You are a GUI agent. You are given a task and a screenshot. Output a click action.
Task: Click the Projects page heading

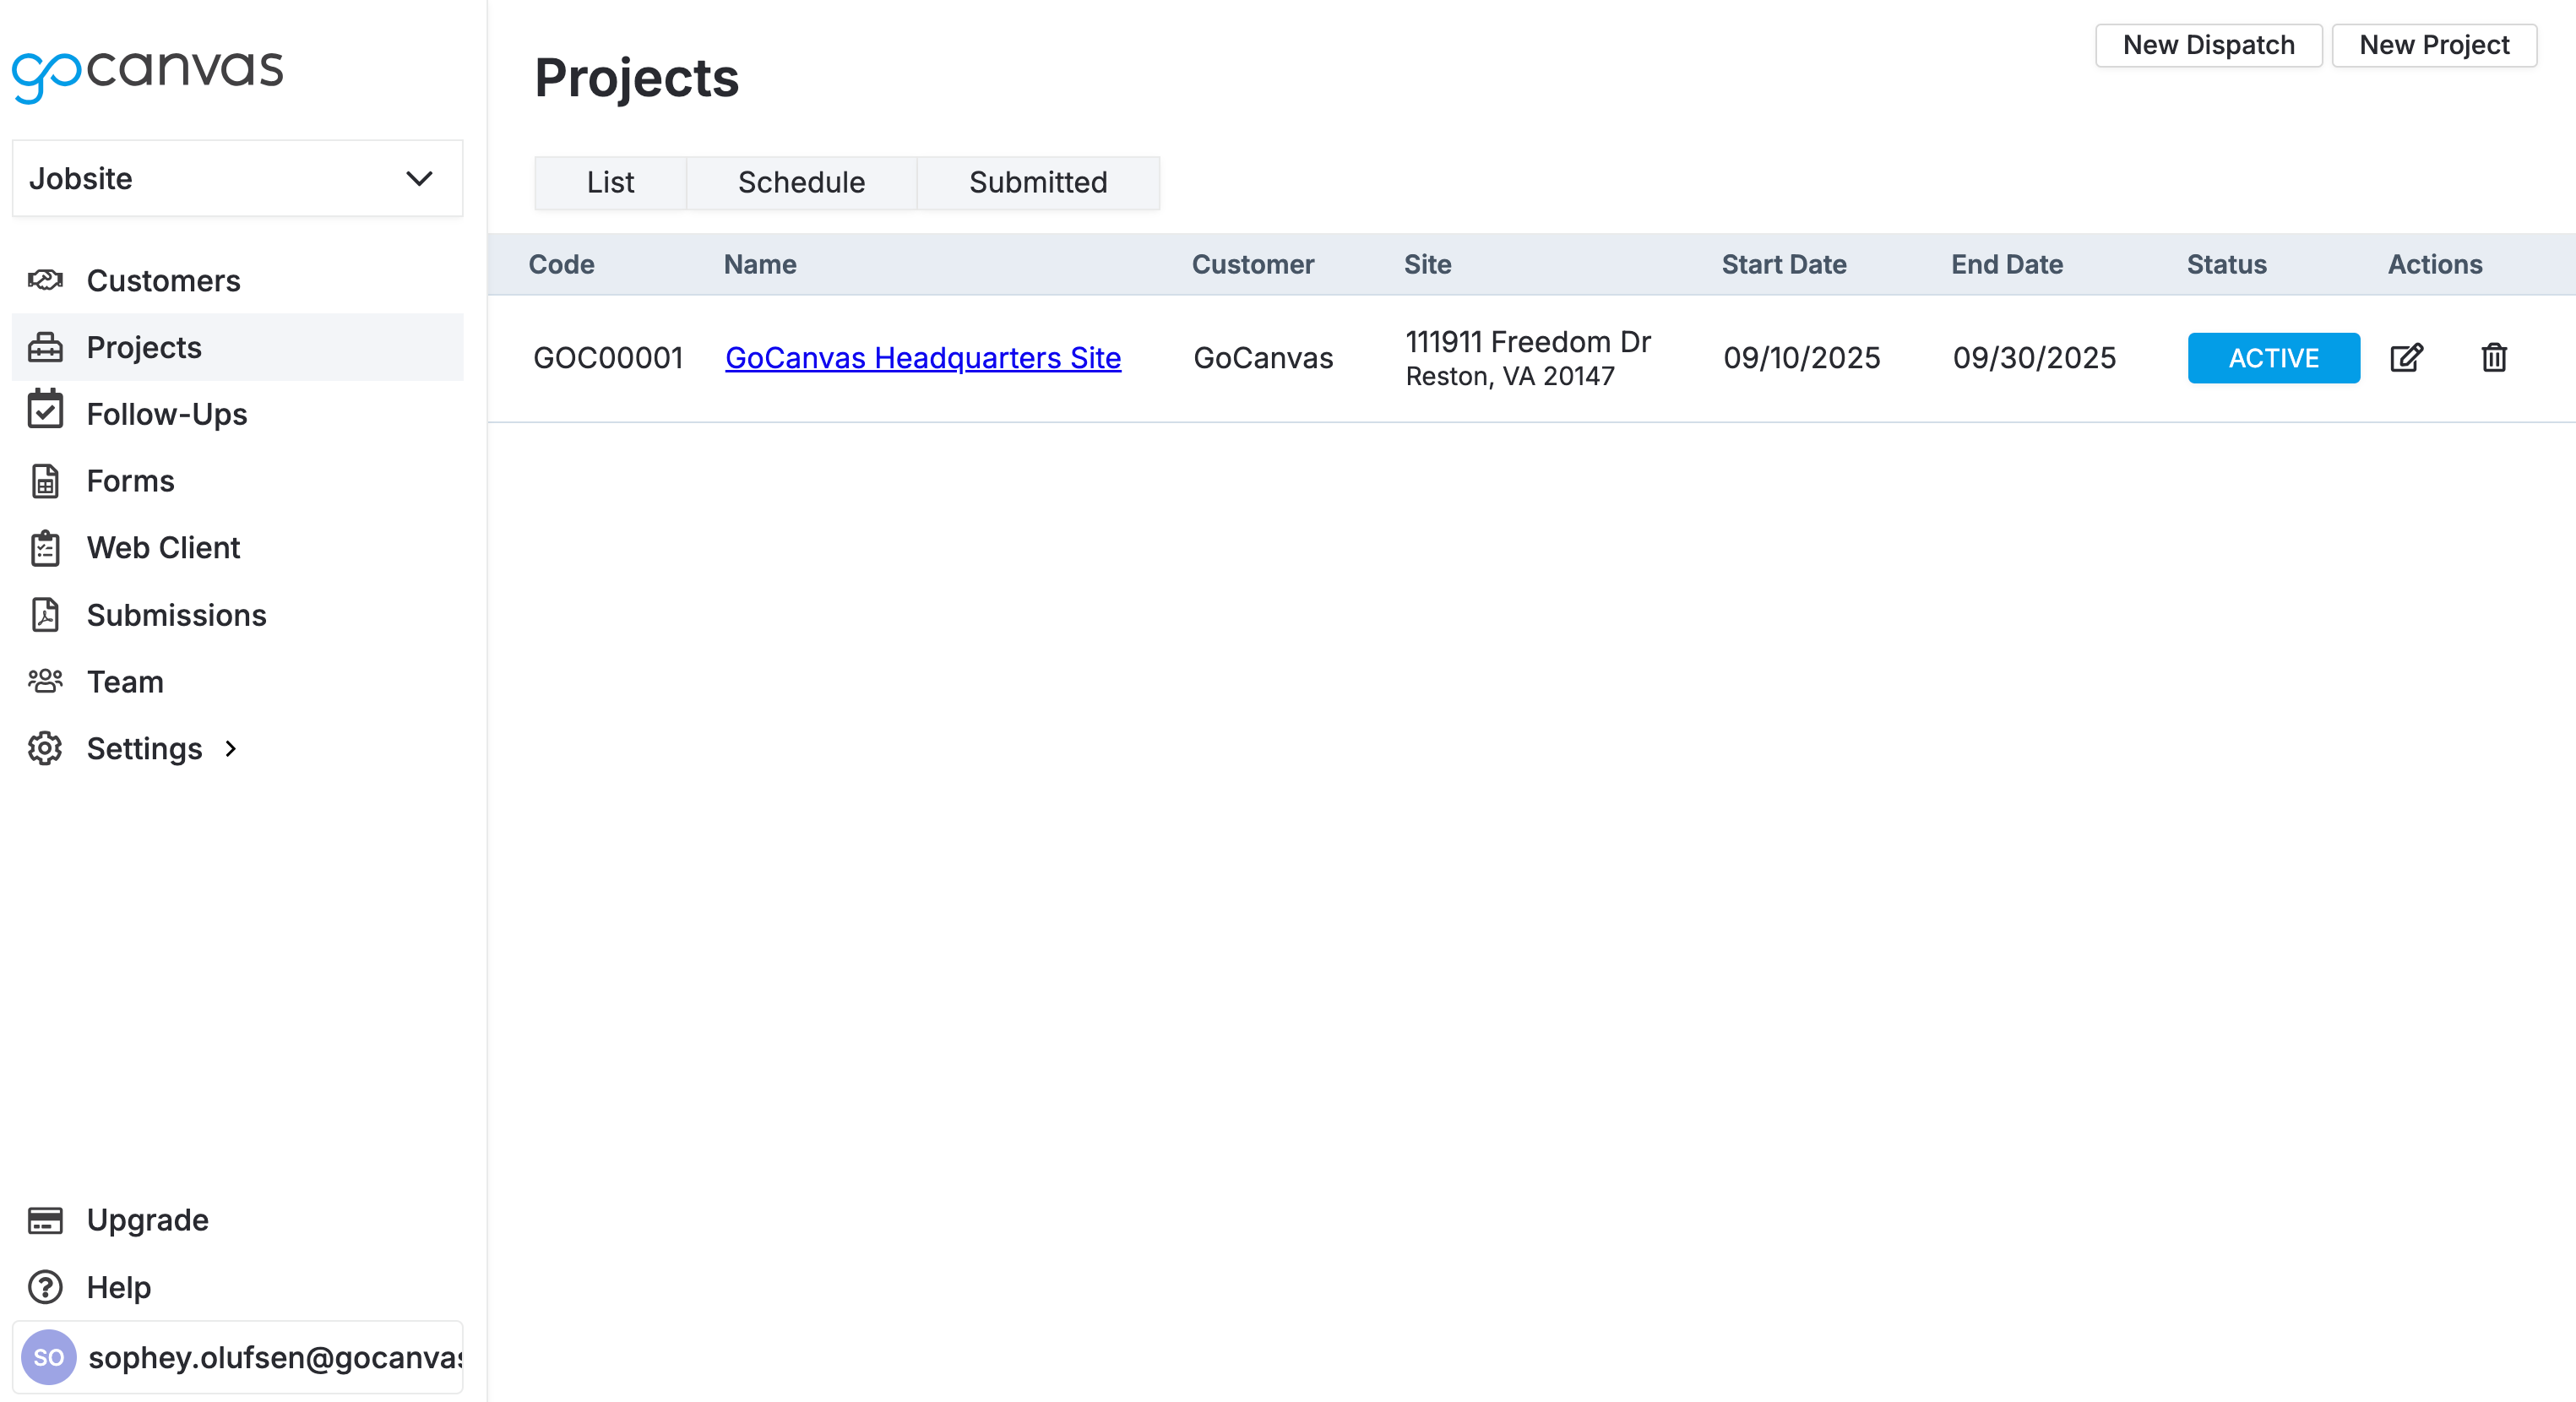click(637, 79)
